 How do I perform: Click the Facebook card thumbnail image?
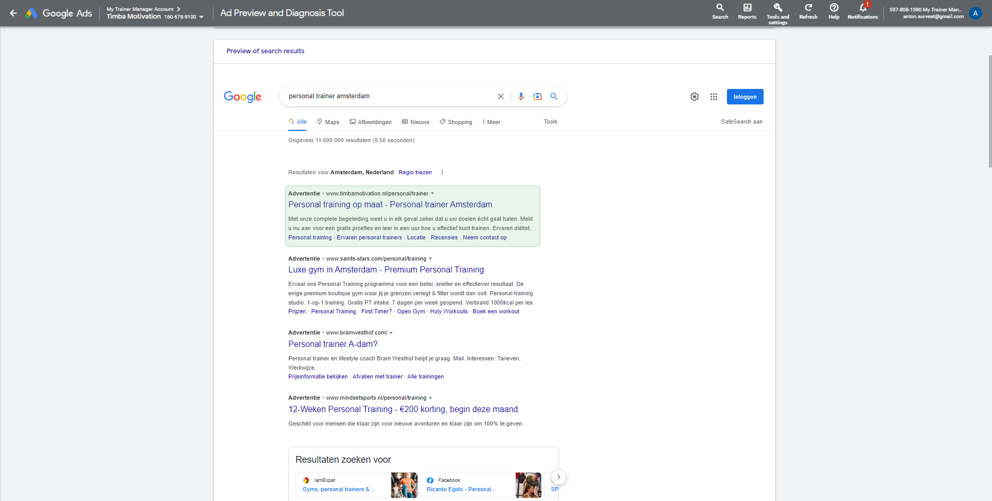(529, 485)
